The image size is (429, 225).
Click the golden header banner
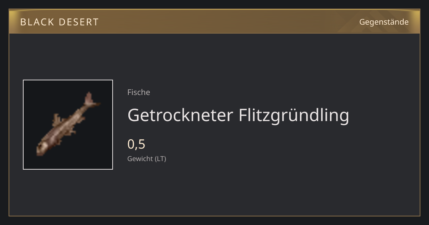tap(214, 21)
